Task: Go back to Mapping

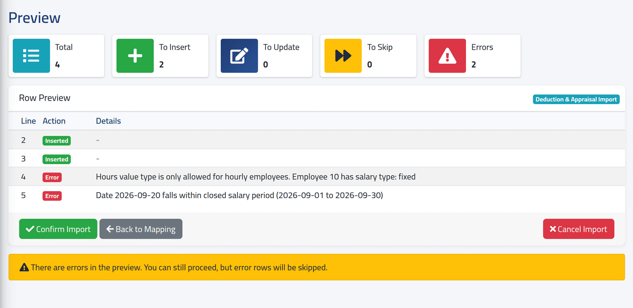Action: (x=141, y=229)
